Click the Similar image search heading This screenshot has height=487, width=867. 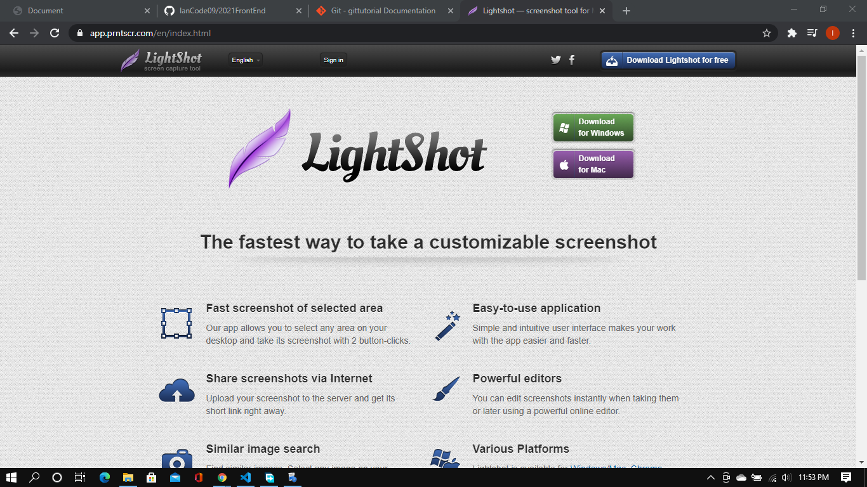263,449
